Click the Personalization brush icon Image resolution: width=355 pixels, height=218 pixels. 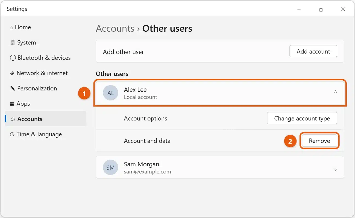click(x=13, y=89)
